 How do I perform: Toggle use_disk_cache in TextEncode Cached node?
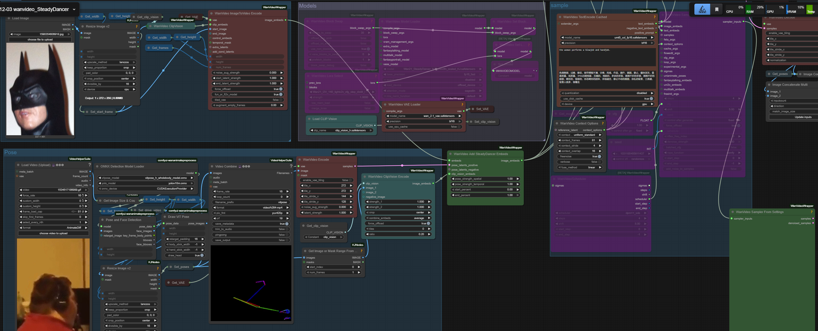tap(651, 99)
